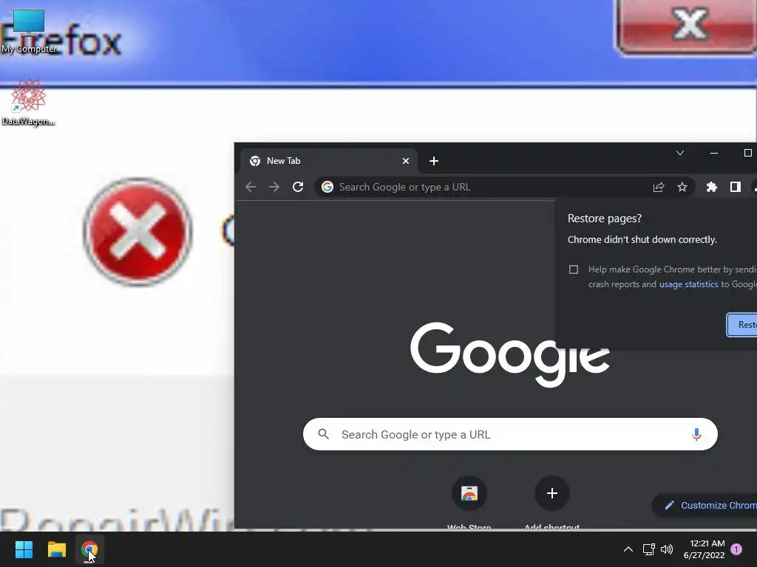Go forward in Chrome
The image size is (757, 567).
click(274, 187)
